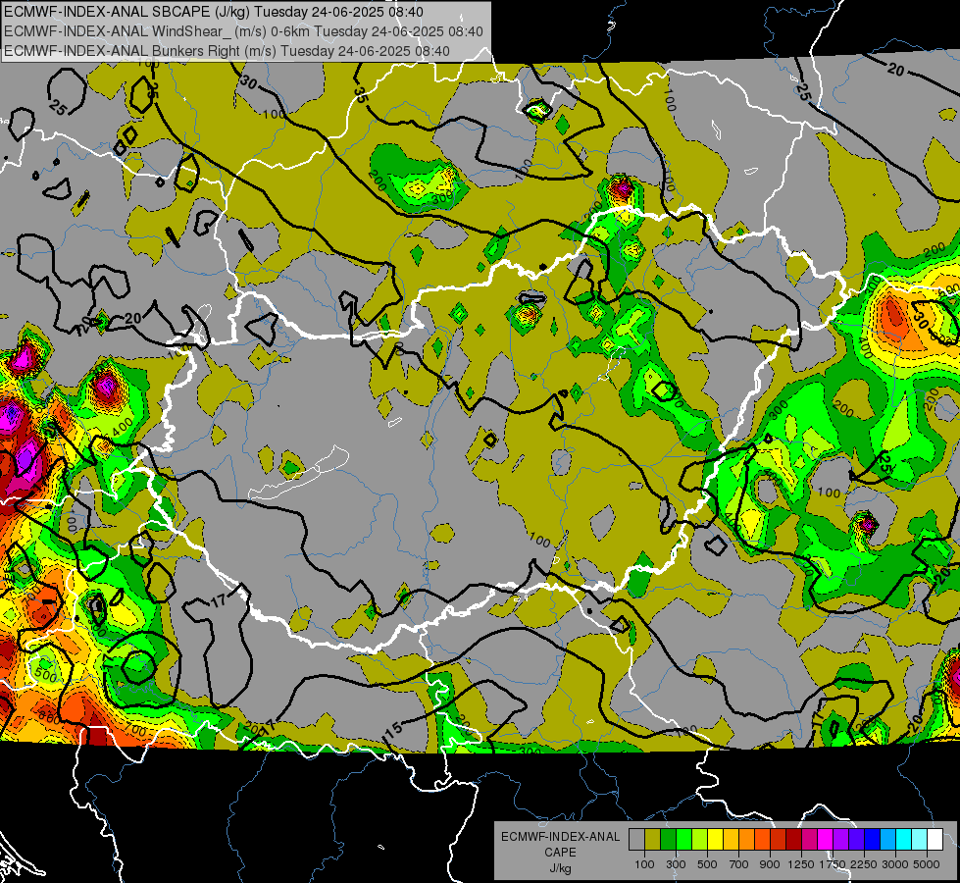Choose the pink-magenta swatch after 1250
This screenshot has width=960, height=883.
(x=809, y=840)
